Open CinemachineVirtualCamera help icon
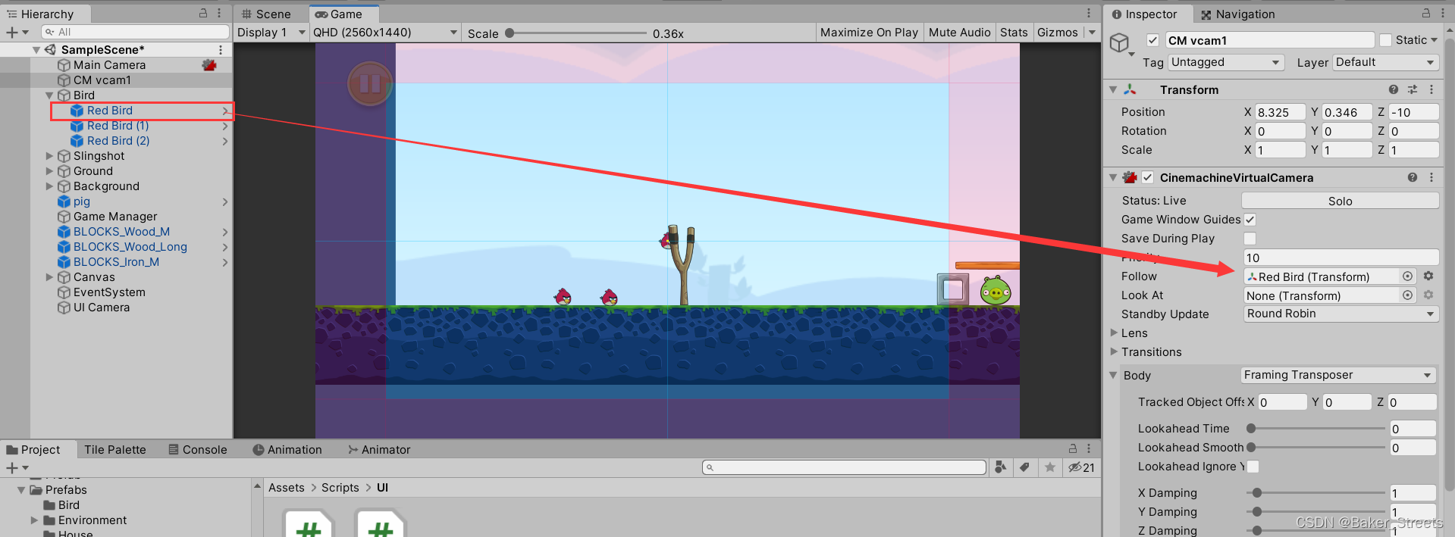This screenshot has width=1455, height=537. (1413, 177)
